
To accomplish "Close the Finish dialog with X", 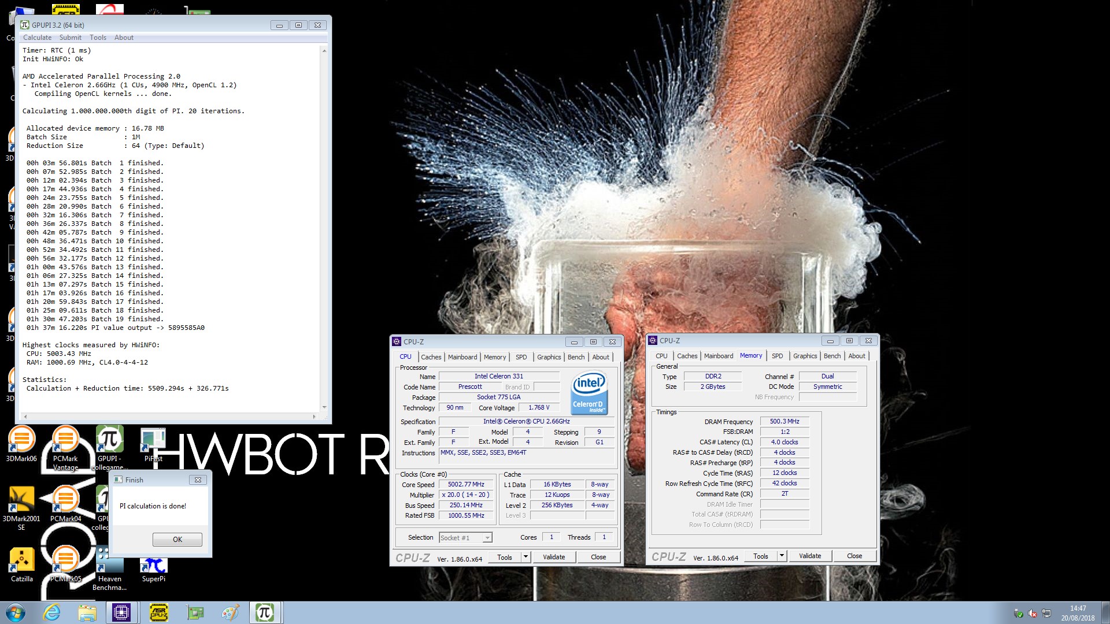I will pos(198,480).
